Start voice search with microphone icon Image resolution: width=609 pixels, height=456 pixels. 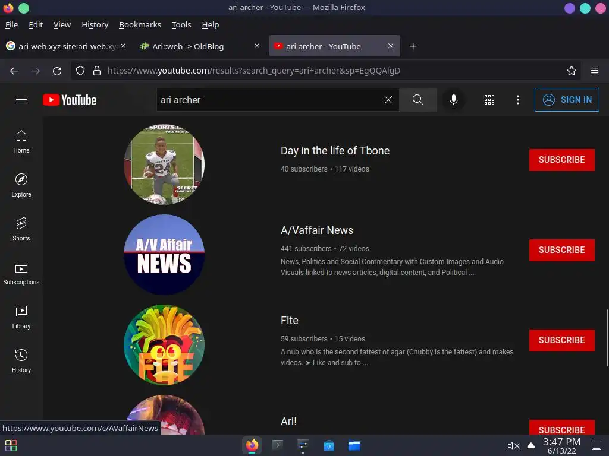[453, 100]
